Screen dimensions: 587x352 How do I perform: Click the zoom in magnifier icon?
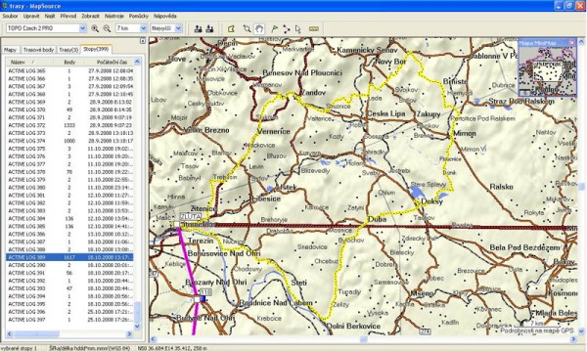tap(95, 28)
